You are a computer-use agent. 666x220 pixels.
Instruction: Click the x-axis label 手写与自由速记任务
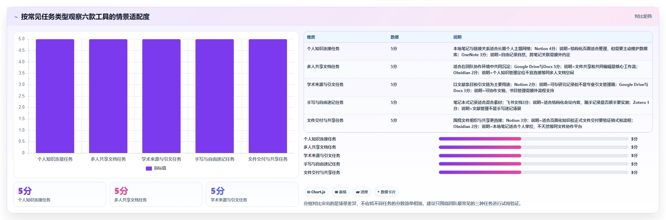[x=215, y=159]
